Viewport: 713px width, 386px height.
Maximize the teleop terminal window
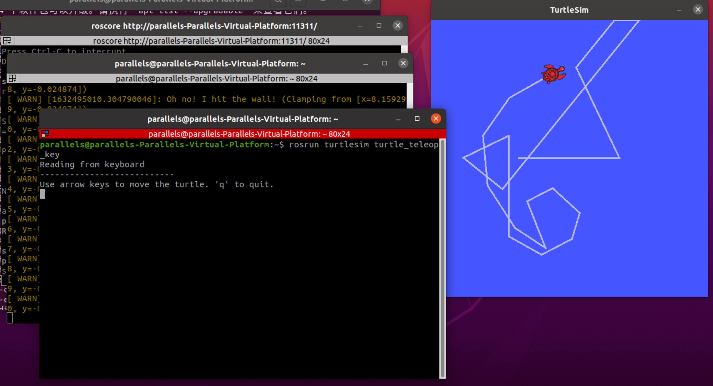(x=417, y=119)
